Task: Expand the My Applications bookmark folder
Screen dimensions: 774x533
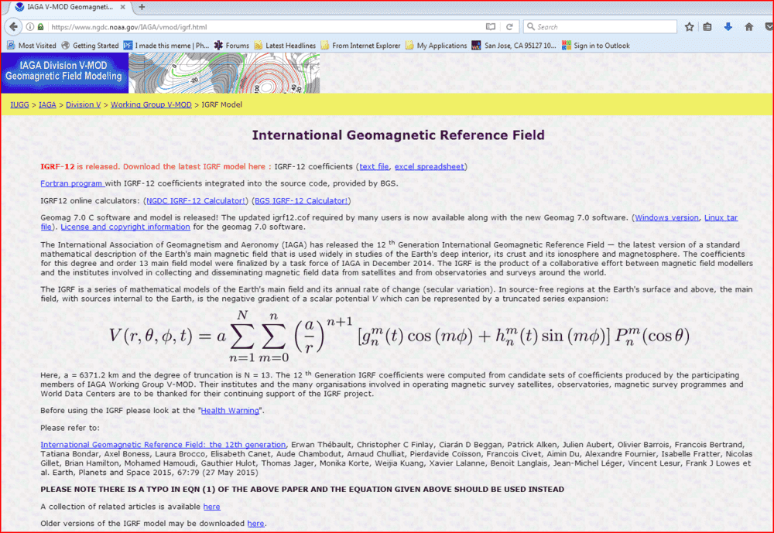Action: coord(436,46)
